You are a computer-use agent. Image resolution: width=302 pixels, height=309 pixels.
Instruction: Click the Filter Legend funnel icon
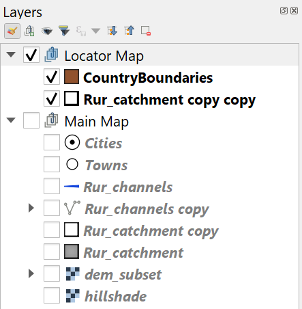click(x=64, y=31)
